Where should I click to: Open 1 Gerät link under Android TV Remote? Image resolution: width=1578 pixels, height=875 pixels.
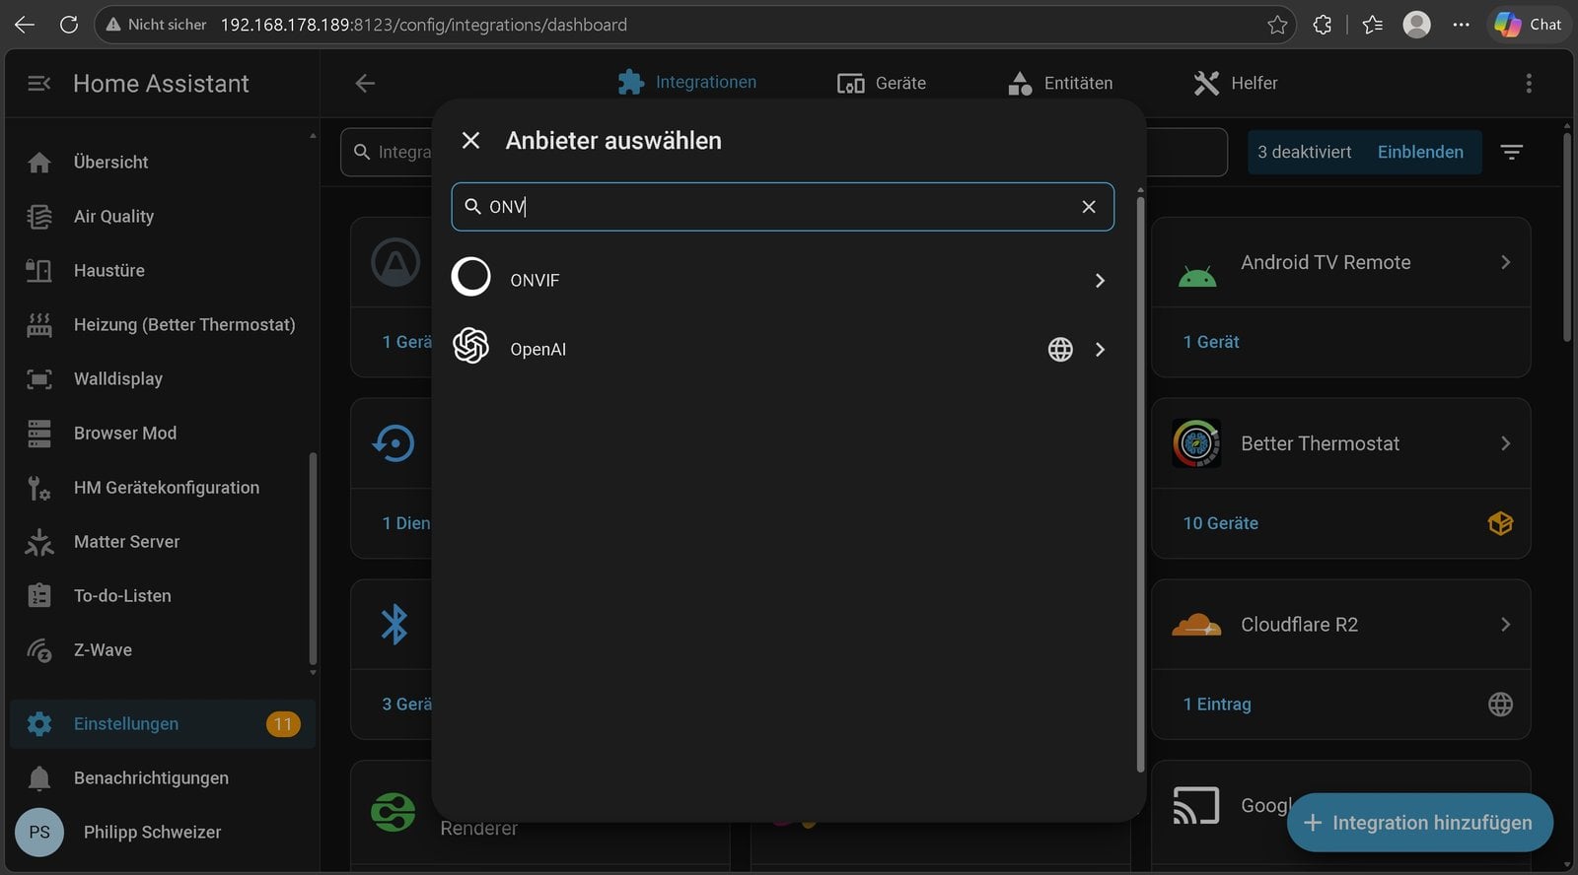point(1211,342)
